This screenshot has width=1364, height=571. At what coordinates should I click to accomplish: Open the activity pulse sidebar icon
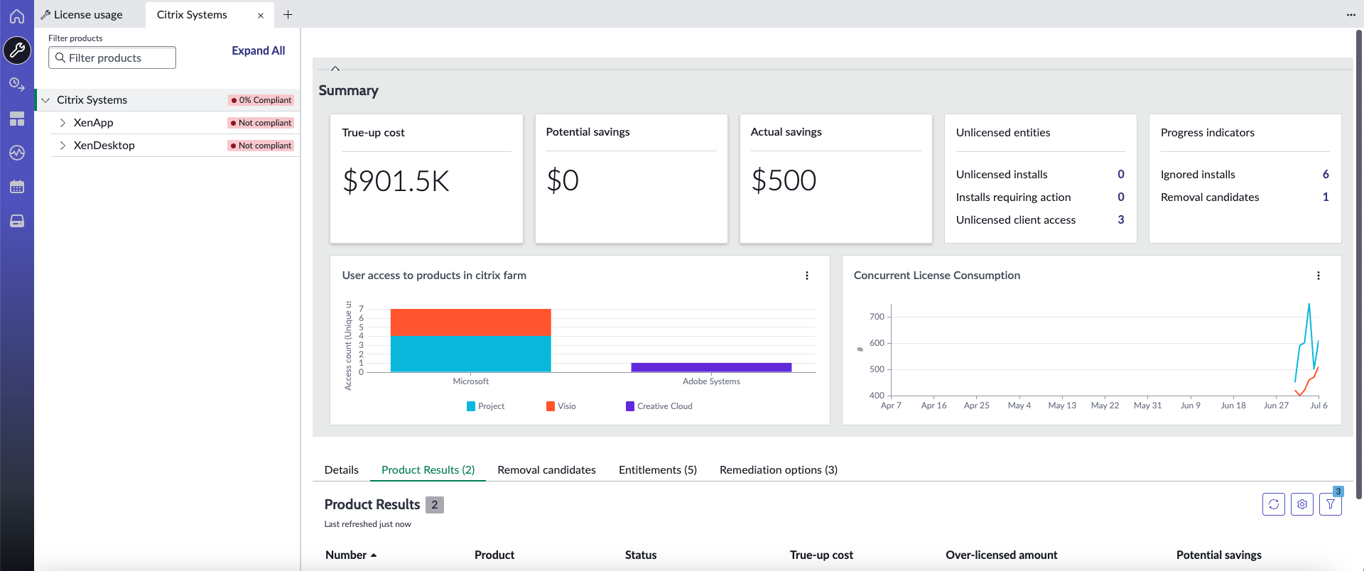[x=17, y=153]
